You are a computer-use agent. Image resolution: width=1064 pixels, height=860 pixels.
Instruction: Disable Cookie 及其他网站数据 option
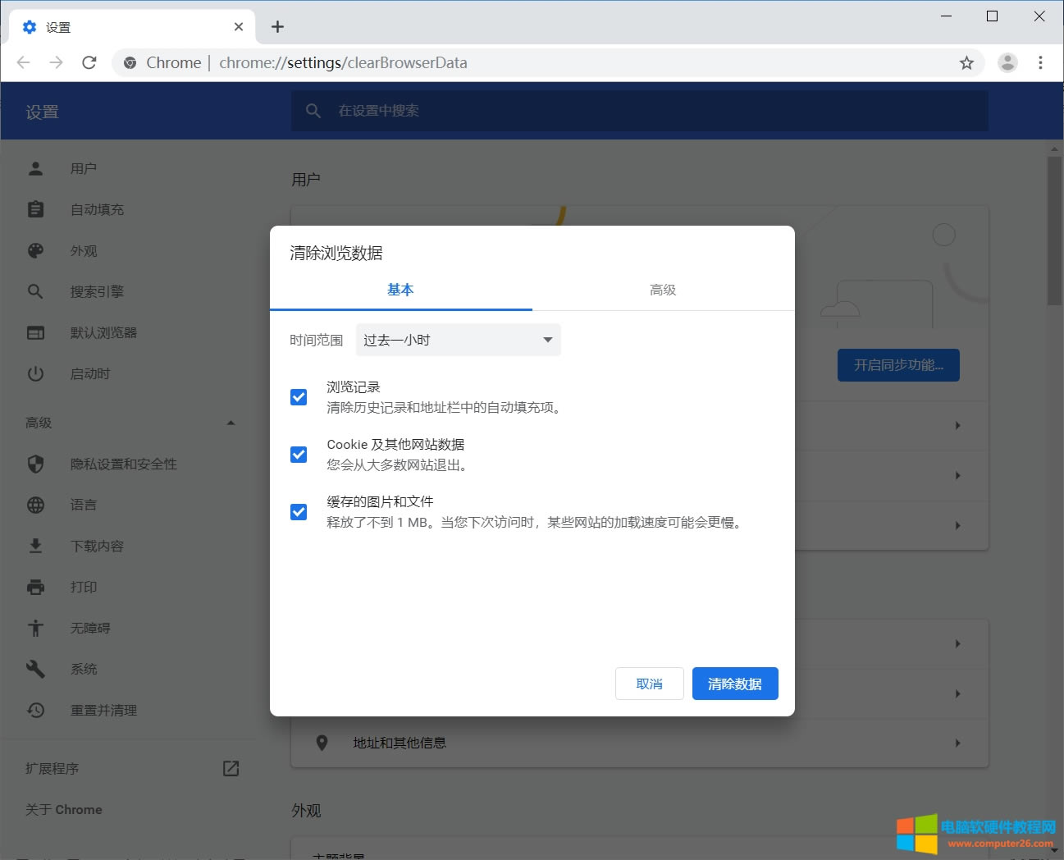(x=298, y=454)
